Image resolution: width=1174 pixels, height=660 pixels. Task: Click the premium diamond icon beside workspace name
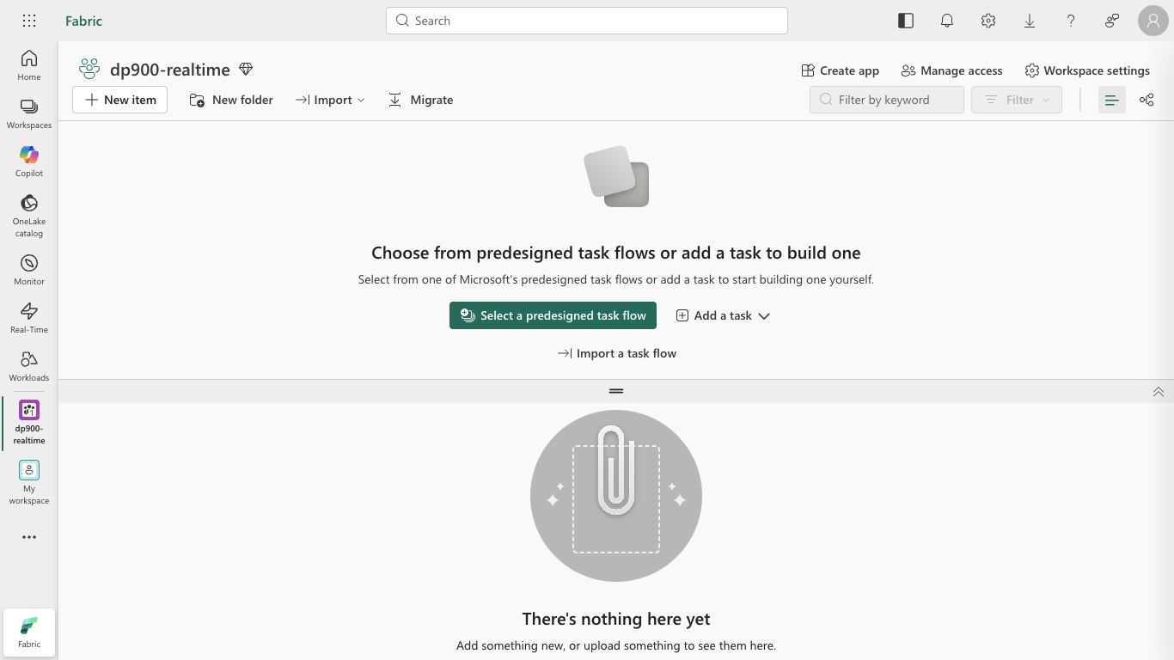click(246, 70)
